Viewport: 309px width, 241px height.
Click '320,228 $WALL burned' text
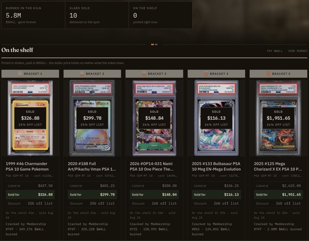tap(87, 231)
